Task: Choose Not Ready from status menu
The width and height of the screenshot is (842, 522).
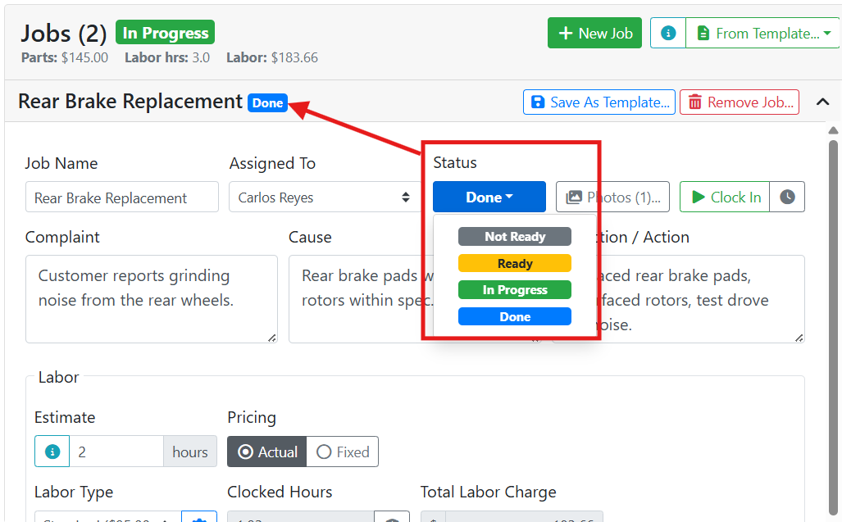Action: pyautogui.click(x=514, y=237)
